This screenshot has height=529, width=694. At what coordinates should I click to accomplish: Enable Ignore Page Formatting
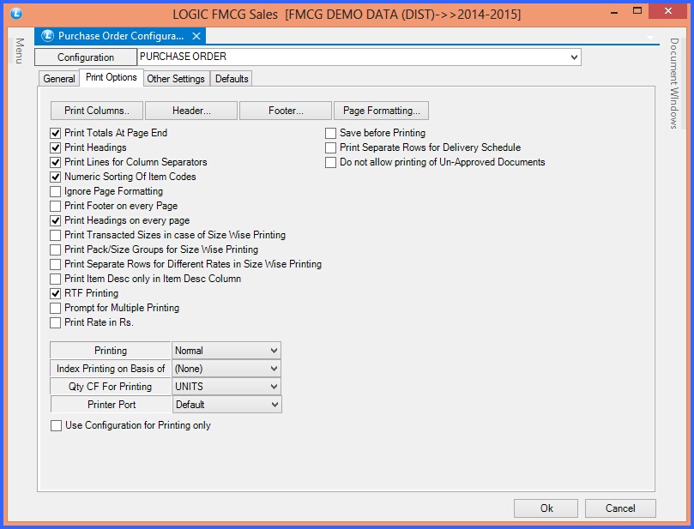click(55, 191)
